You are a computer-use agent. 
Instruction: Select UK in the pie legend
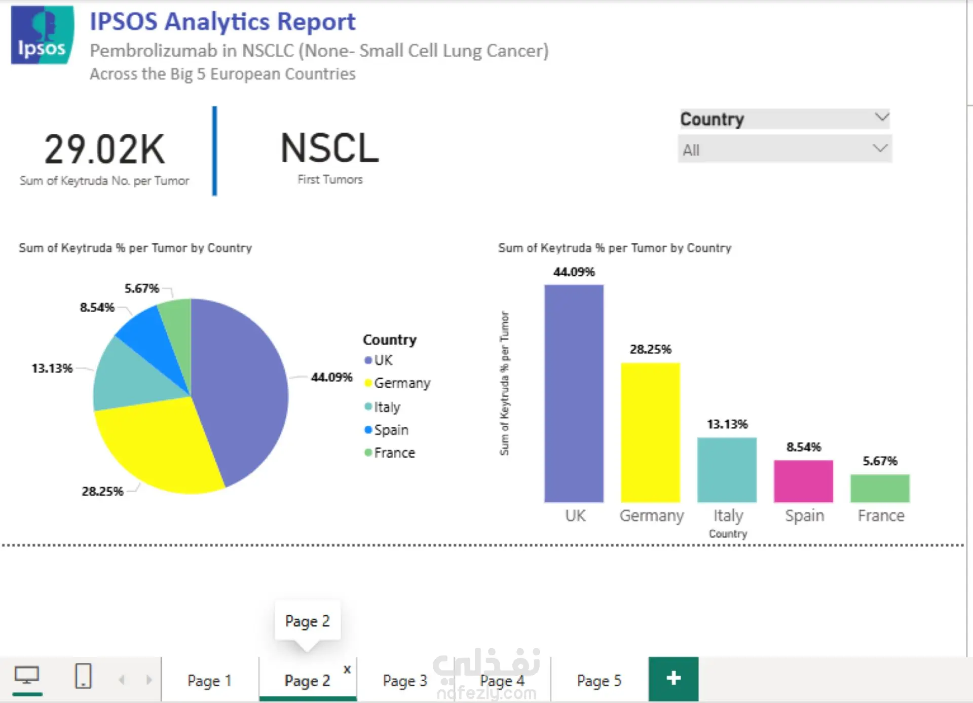378,360
